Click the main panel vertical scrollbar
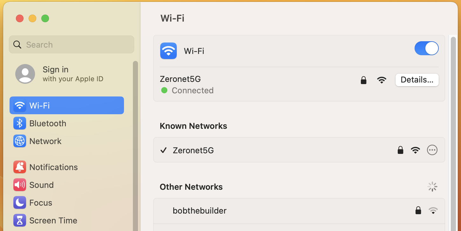This screenshot has height=231, width=461. (x=453, y=133)
